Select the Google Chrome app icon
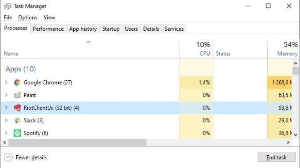 click(x=17, y=82)
